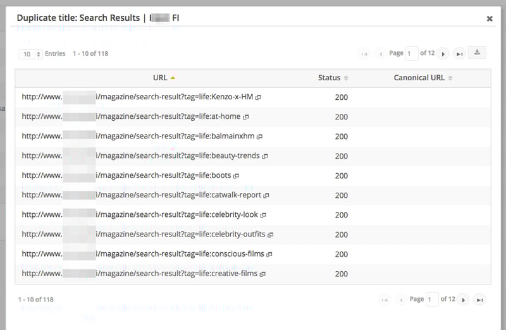Close the Duplicate title dialog

(x=489, y=19)
